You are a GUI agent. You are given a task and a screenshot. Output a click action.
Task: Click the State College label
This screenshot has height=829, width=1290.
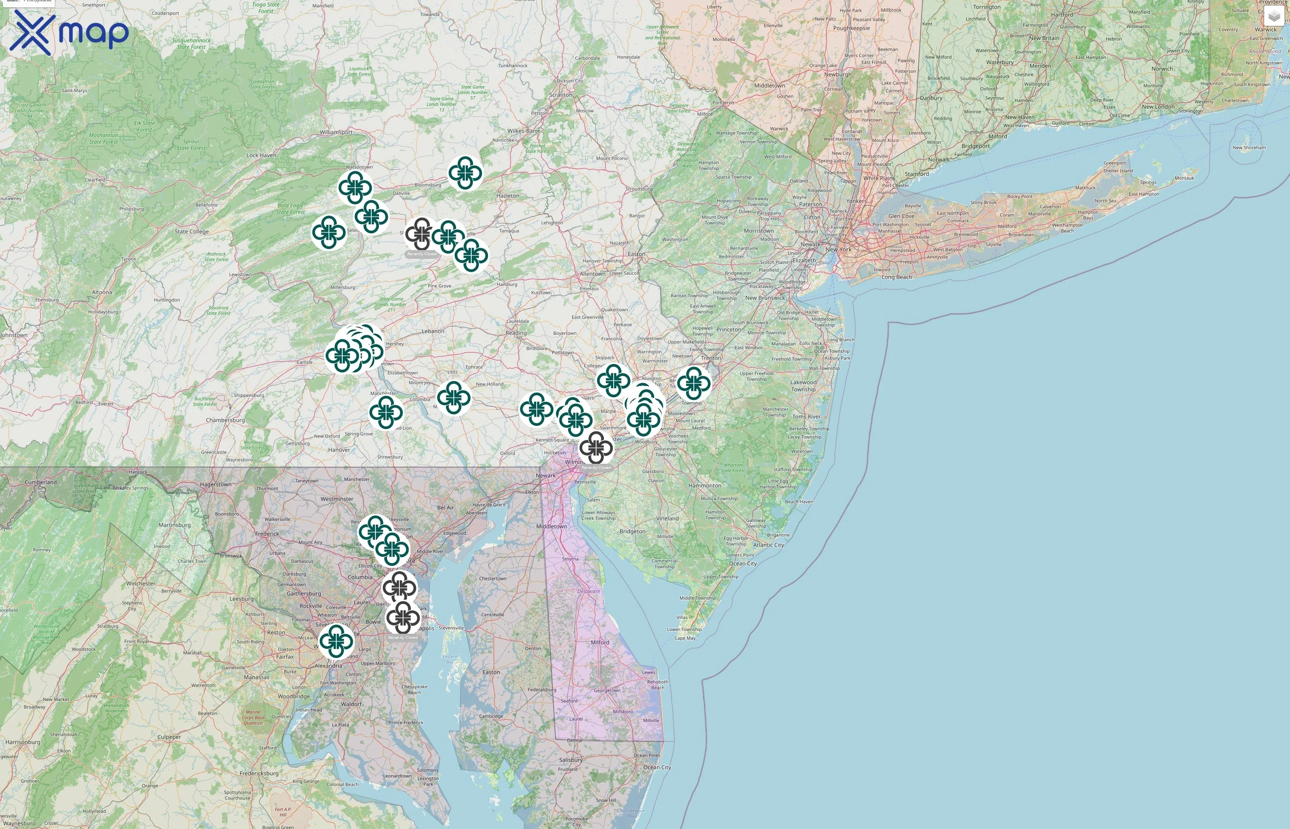[x=191, y=232]
